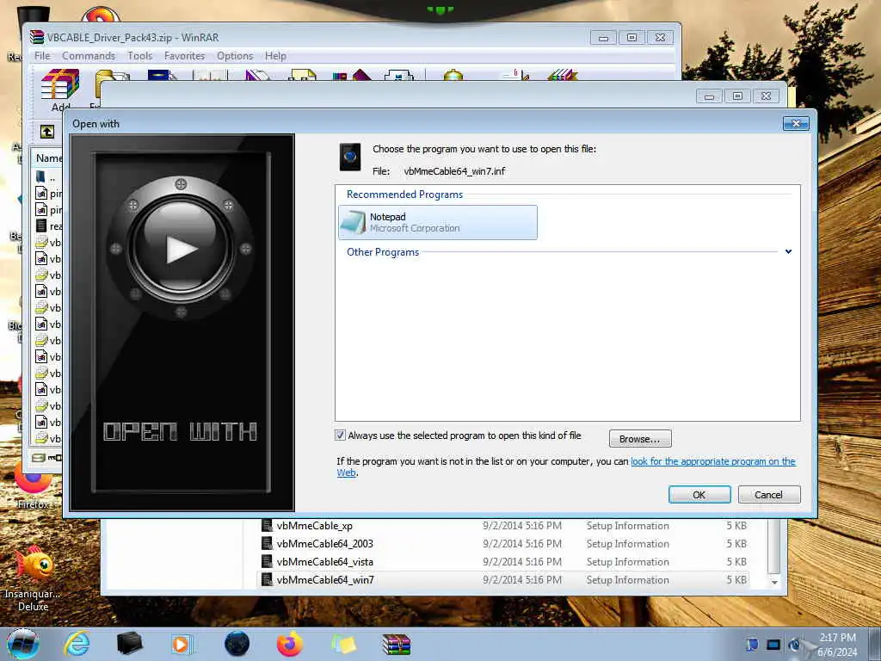This screenshot has width=881, height=661.
Task: Expand the Other Programs section chevron
Action: coord(788,252)
